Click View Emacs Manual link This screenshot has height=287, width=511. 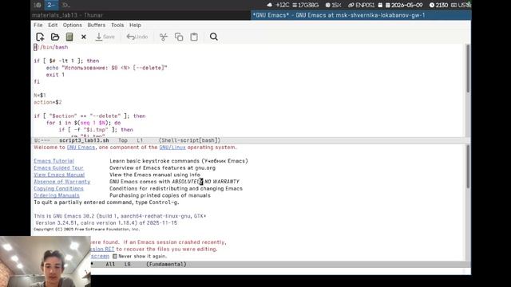point(59,175)
